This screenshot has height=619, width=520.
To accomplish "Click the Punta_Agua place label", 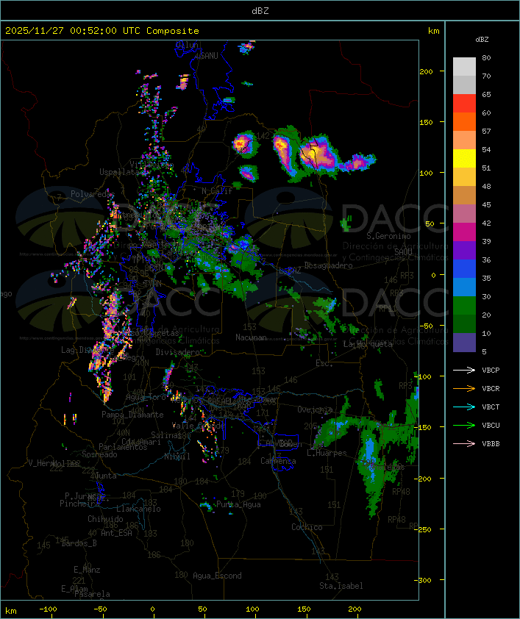I will 238,504.
